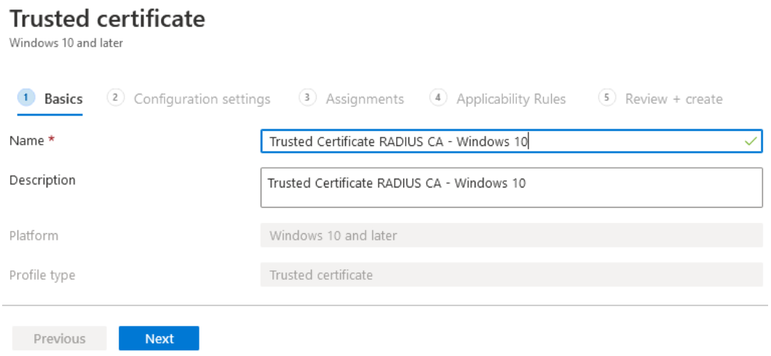The image size is (771, 356).
Task: Focus the Name text input field
Action: (x=511, y=141)
